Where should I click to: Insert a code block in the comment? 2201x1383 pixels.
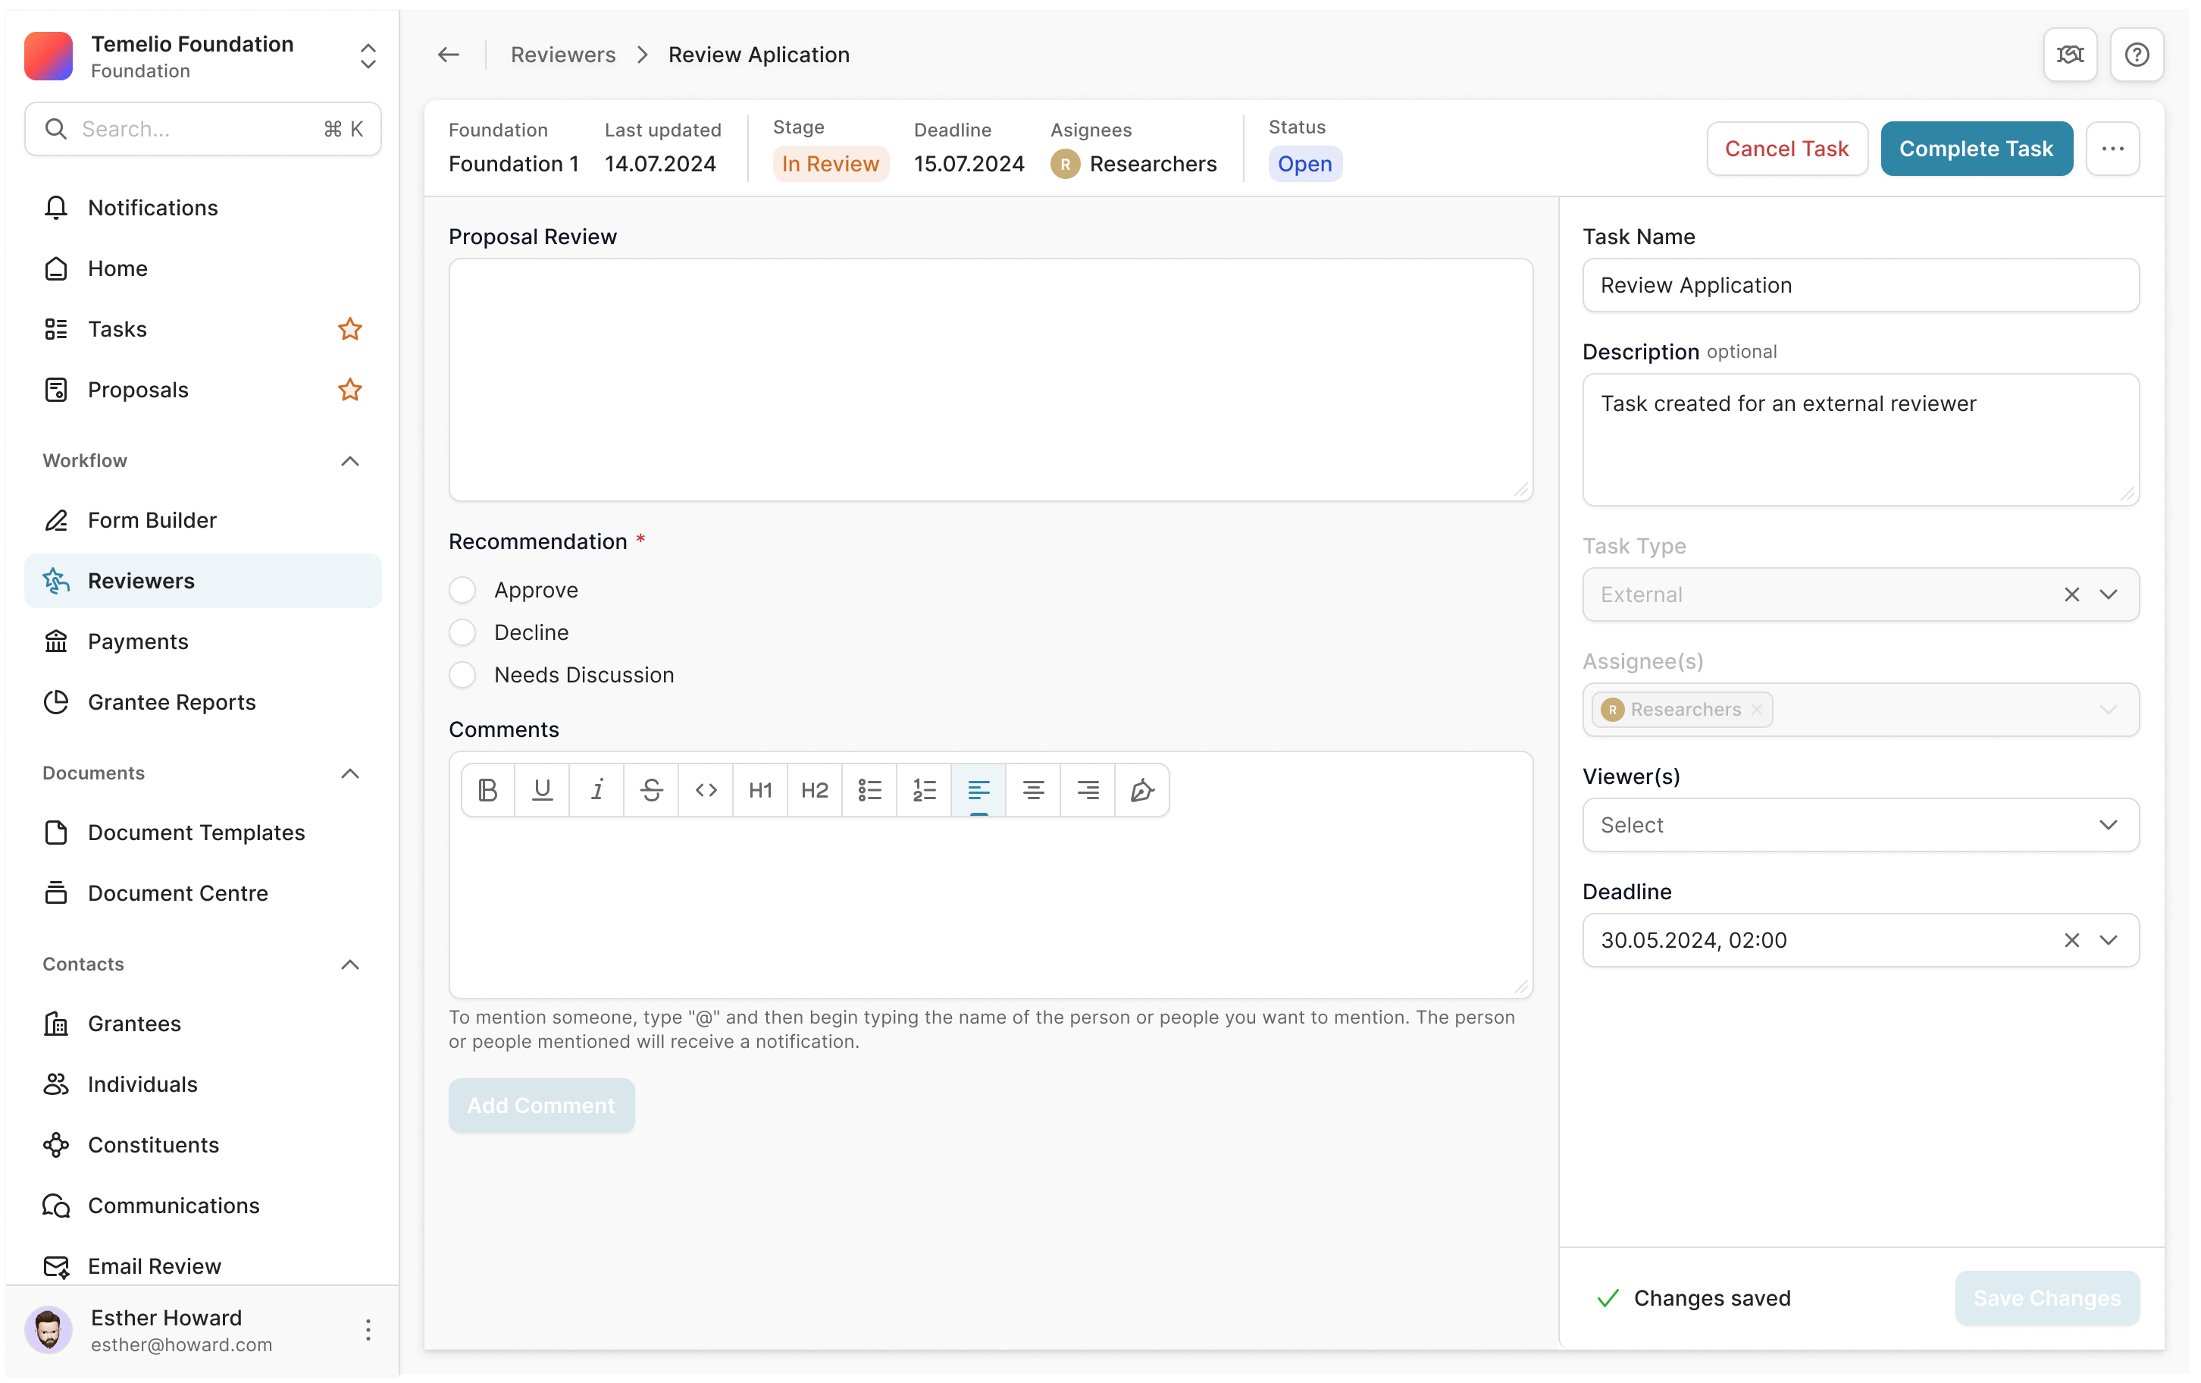(x=706, y=789)
